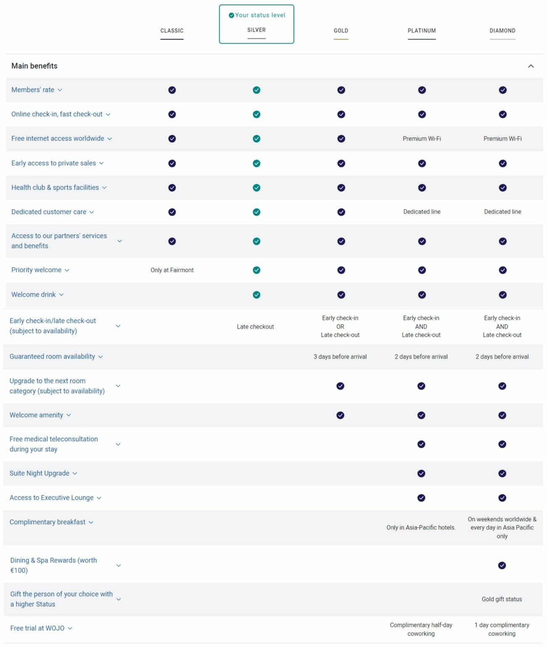Click the Silver checkmark for Priority welcome
This screenshot has width=547, height=647.
[x=256, y=270]
